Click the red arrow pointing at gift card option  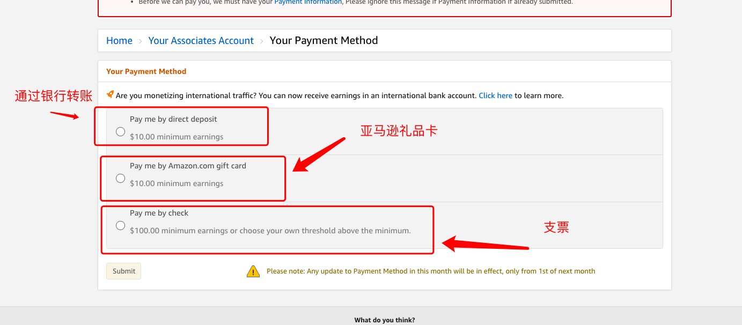319,155
